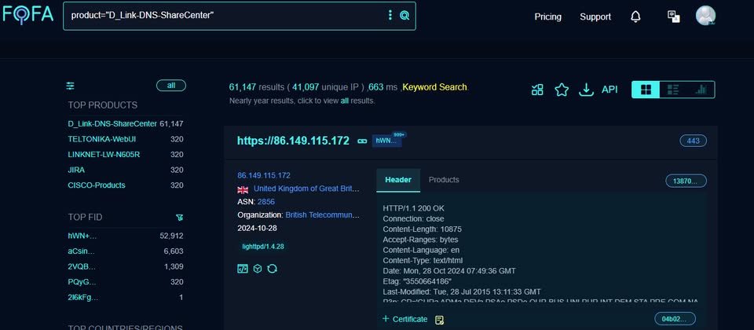Viewport: 754px width, 330px height.
Task: Open user avatar menu
Action: coord(705,16)
